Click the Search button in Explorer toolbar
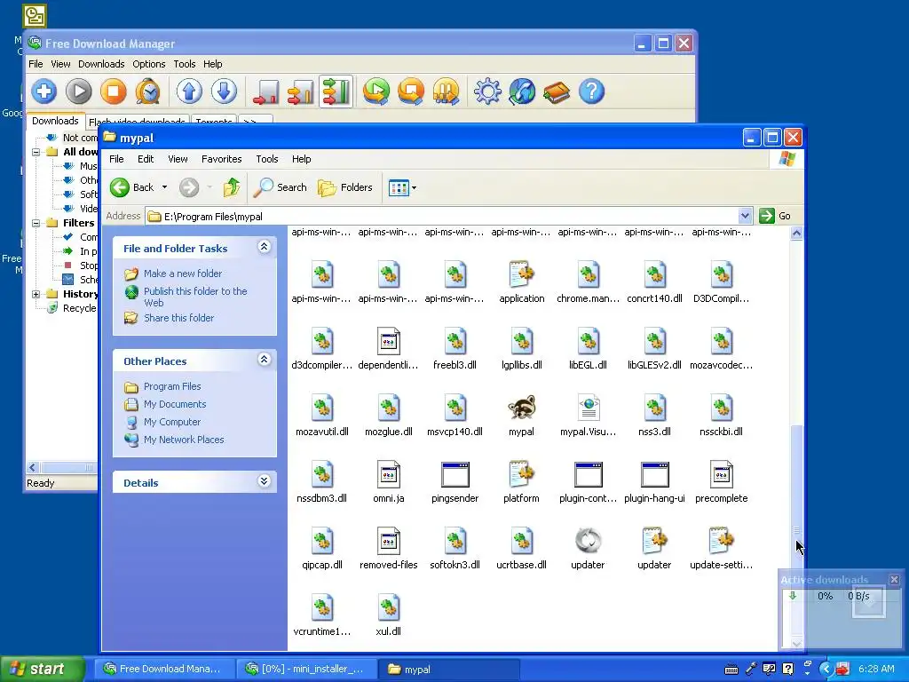909x682 pixels. (x=281, y=187)
